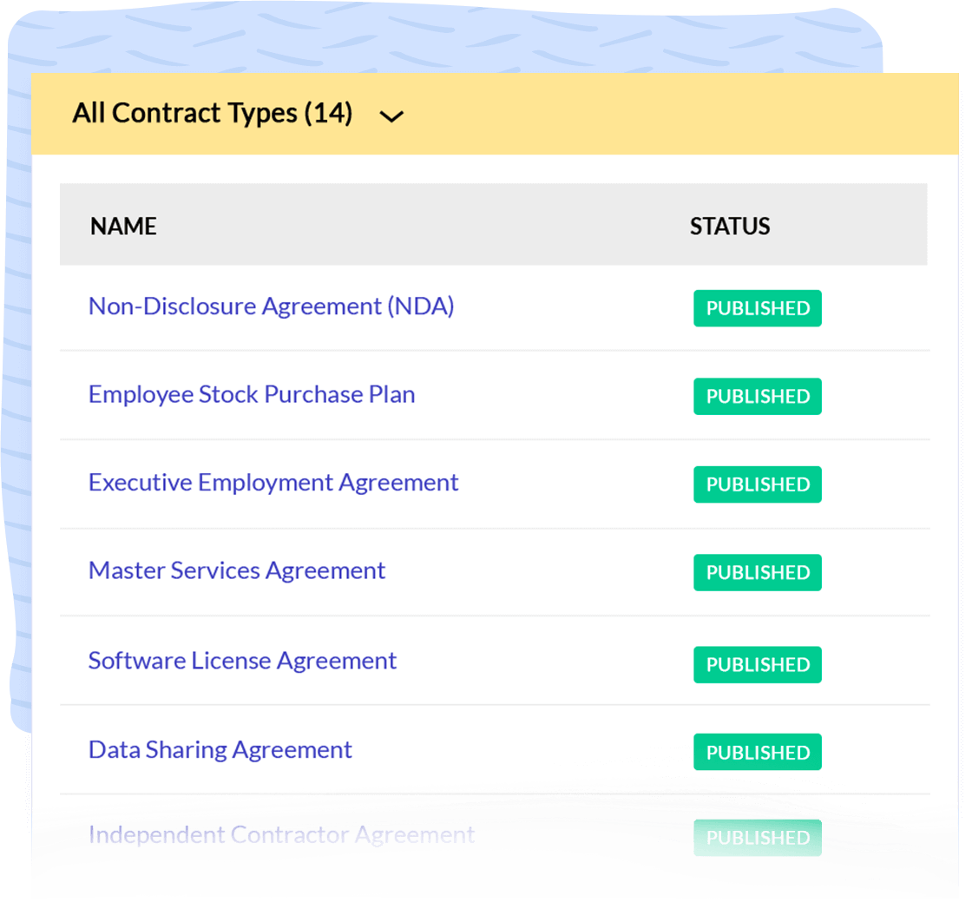
Task: Expand the All Contract Types chevron
Action: click(392, 116)
